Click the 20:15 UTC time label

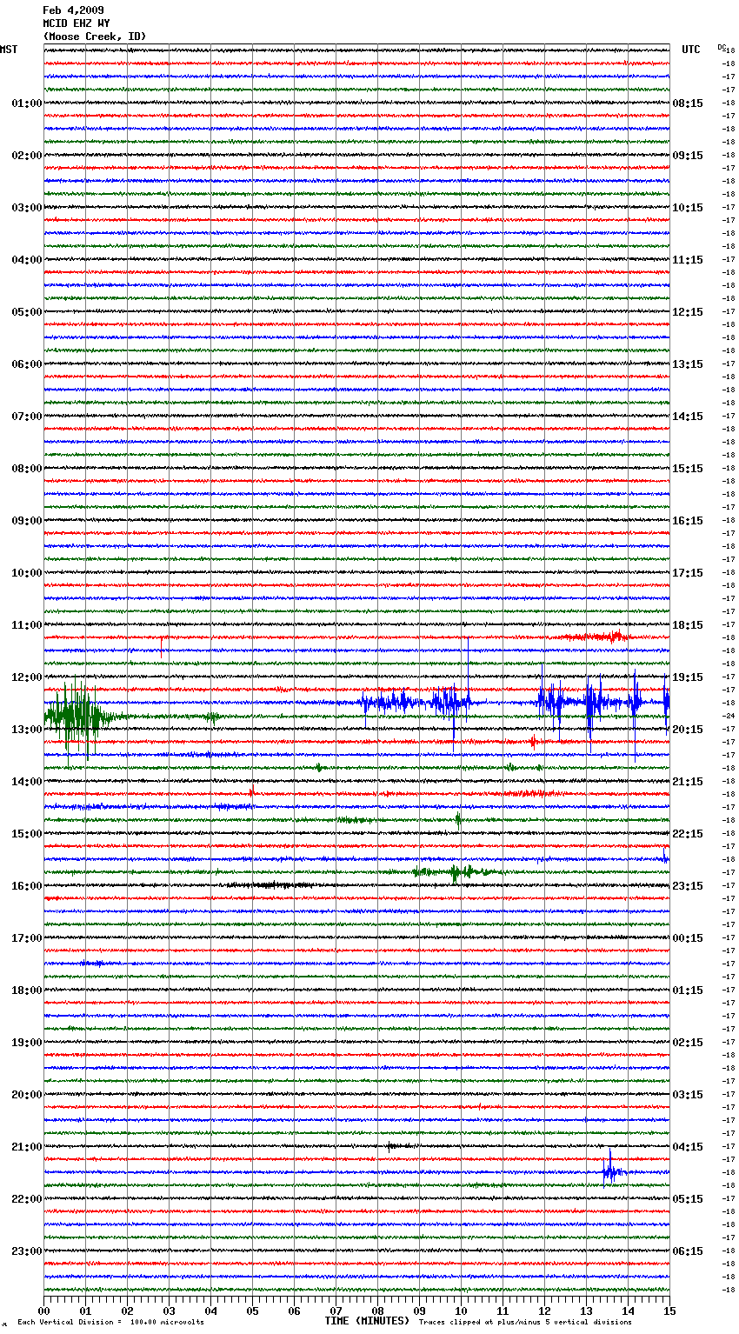(688, 730)
